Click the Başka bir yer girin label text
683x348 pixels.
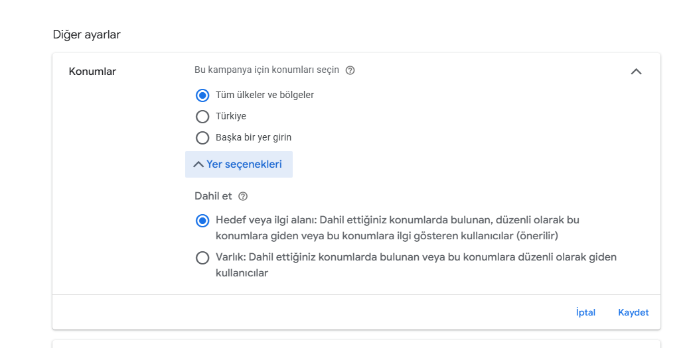(254, 137)
